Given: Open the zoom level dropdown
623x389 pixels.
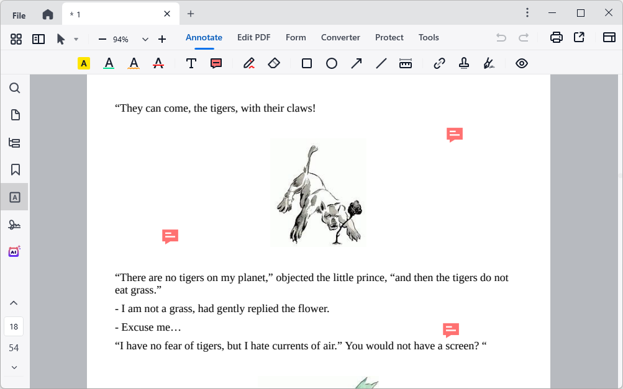Looking at the screenshot, I should [x=145, y=39].
